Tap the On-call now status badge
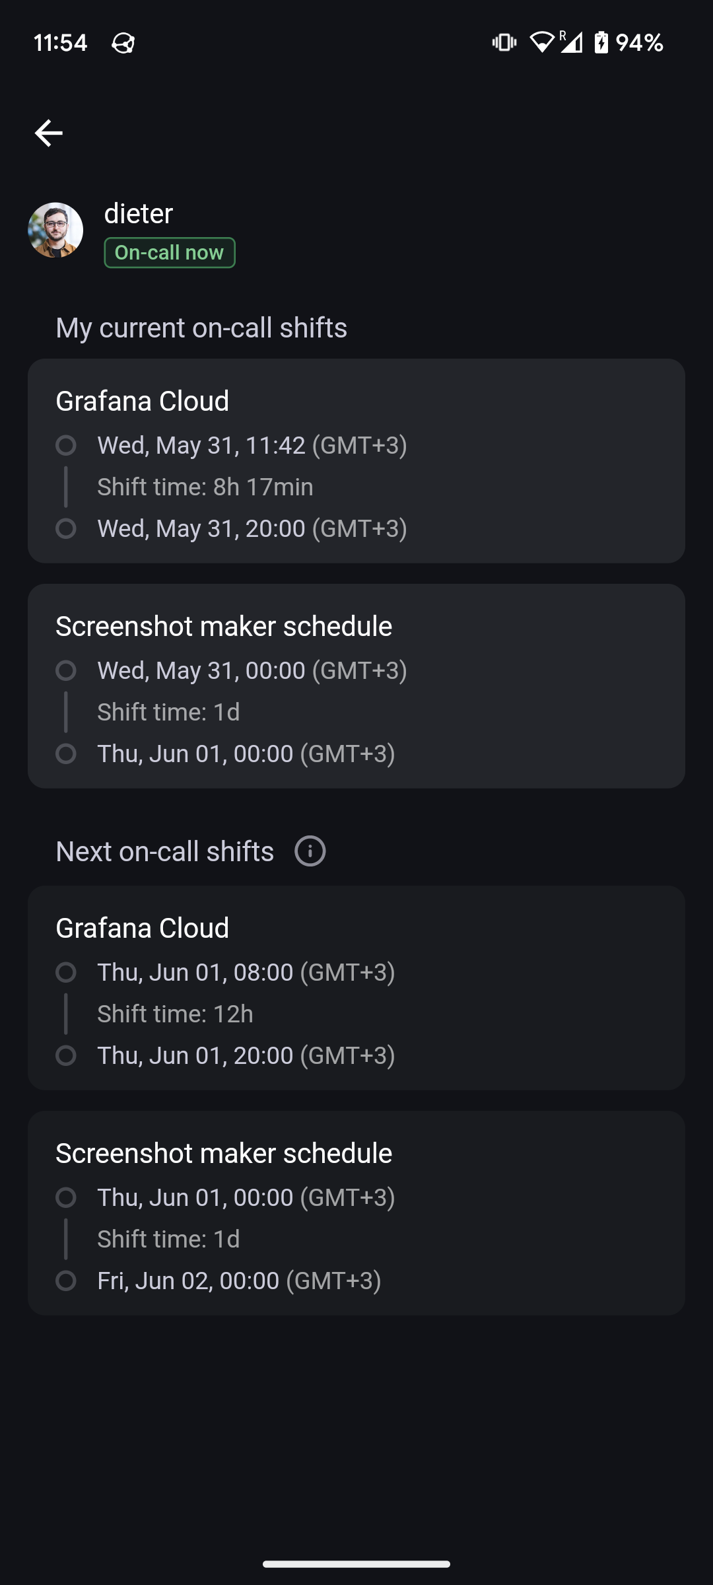Screen dimensions: 713x1585 point(170,252)
